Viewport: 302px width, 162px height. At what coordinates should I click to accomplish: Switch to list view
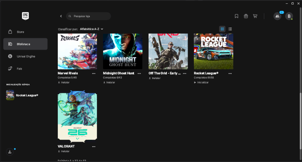(x=230, y=29)
